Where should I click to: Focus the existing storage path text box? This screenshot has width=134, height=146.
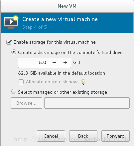coord(87,103)
